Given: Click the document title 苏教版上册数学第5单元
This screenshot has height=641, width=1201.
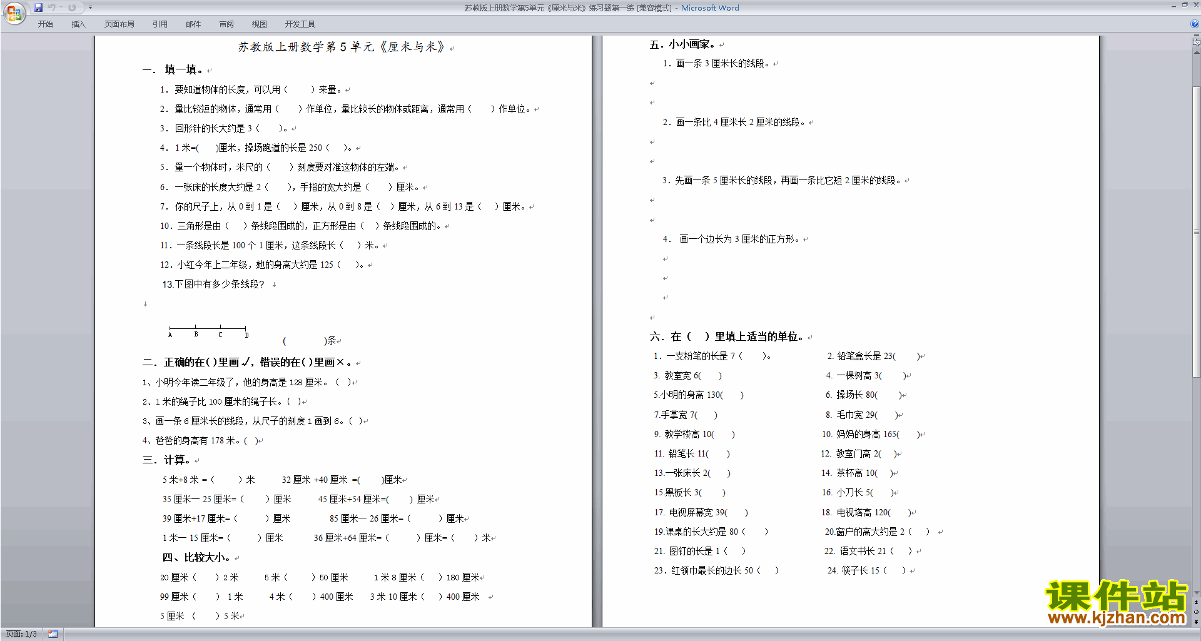Looking at the screenshot, I should click(342, 47).
